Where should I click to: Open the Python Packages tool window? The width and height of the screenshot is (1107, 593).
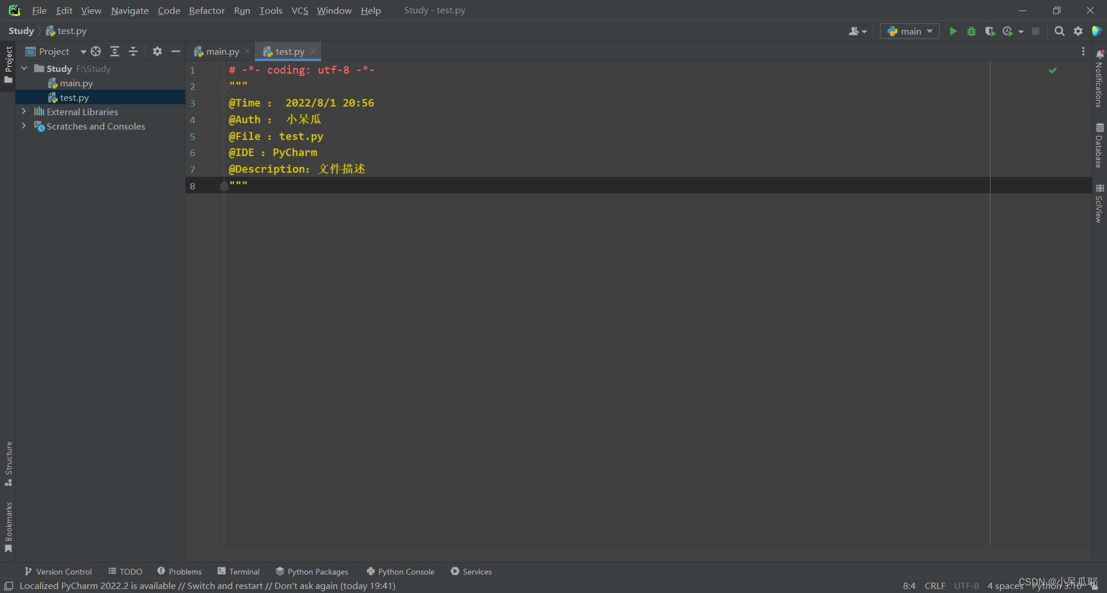tap(312, 571)
